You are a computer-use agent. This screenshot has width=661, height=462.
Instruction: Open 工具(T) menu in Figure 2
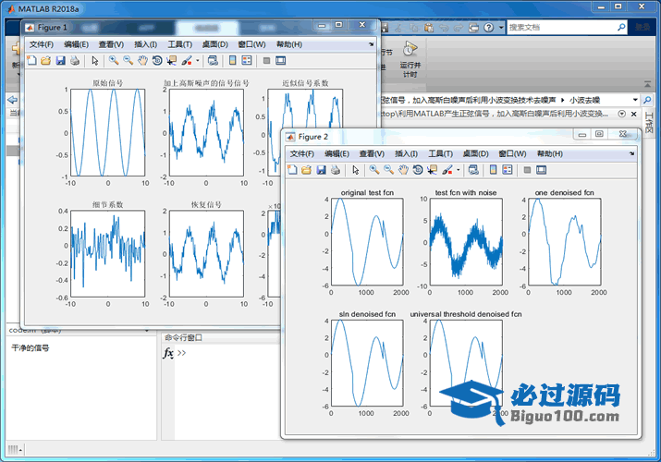(441, 153)
